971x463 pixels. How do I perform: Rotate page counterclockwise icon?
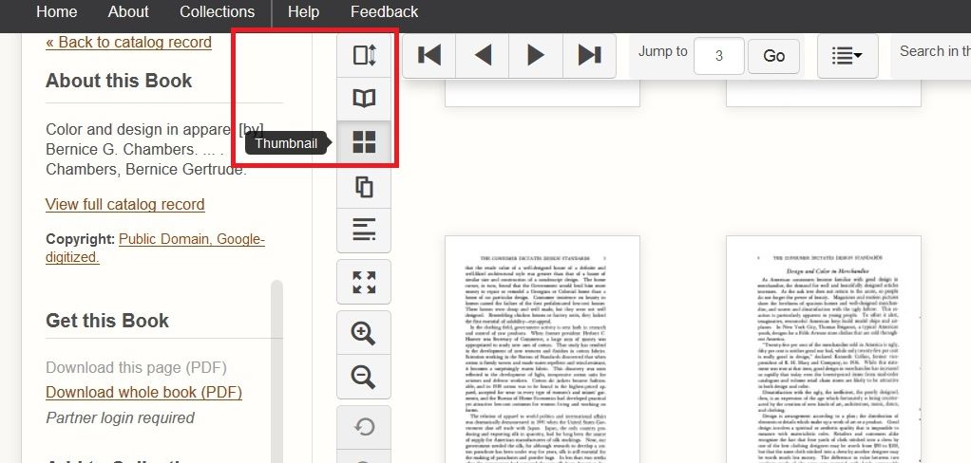364,427
